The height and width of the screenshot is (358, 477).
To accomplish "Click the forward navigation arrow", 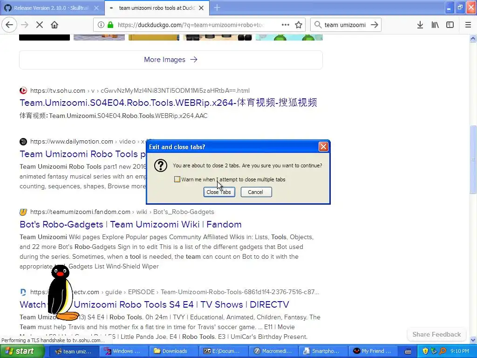I will point(25,25).
